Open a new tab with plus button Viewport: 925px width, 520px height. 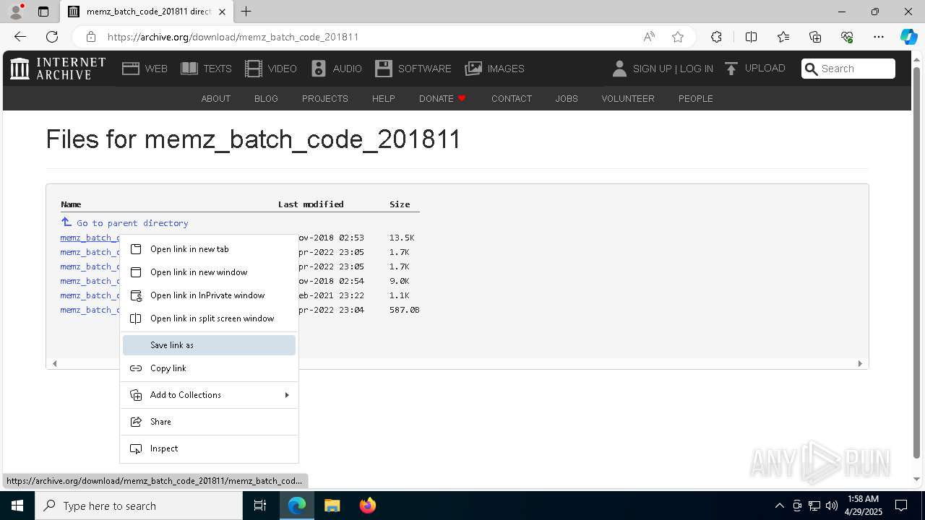click(x=246, y=12)
